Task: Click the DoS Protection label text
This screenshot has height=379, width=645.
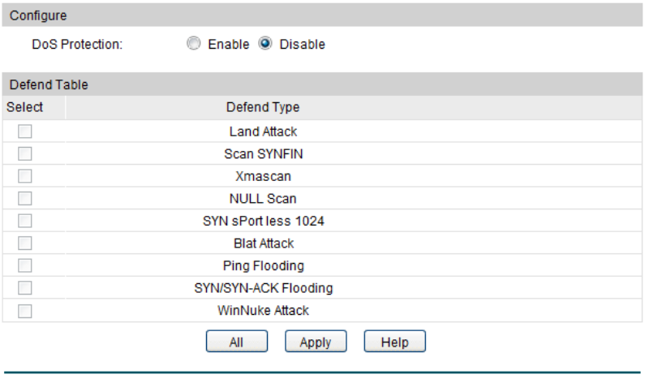Action: [x=77, y=45]
